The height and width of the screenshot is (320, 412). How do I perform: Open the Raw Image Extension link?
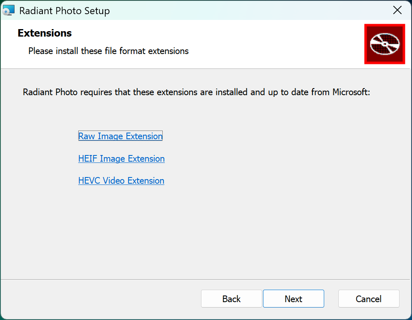[x=120, y=136]
